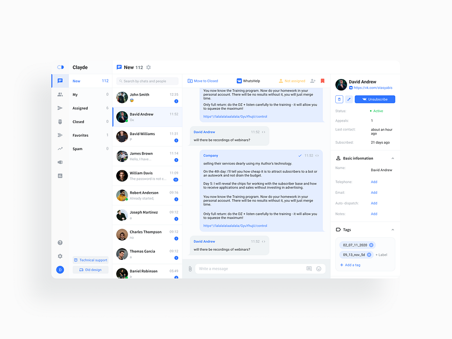Click the Unsubscribe toggle button

tap(375, 99)
